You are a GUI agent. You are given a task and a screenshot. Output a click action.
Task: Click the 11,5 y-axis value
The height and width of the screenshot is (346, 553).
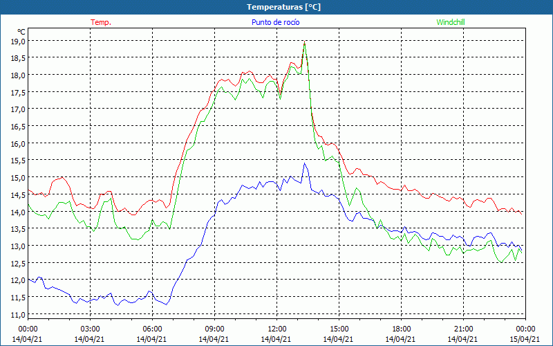click(18, 298)
